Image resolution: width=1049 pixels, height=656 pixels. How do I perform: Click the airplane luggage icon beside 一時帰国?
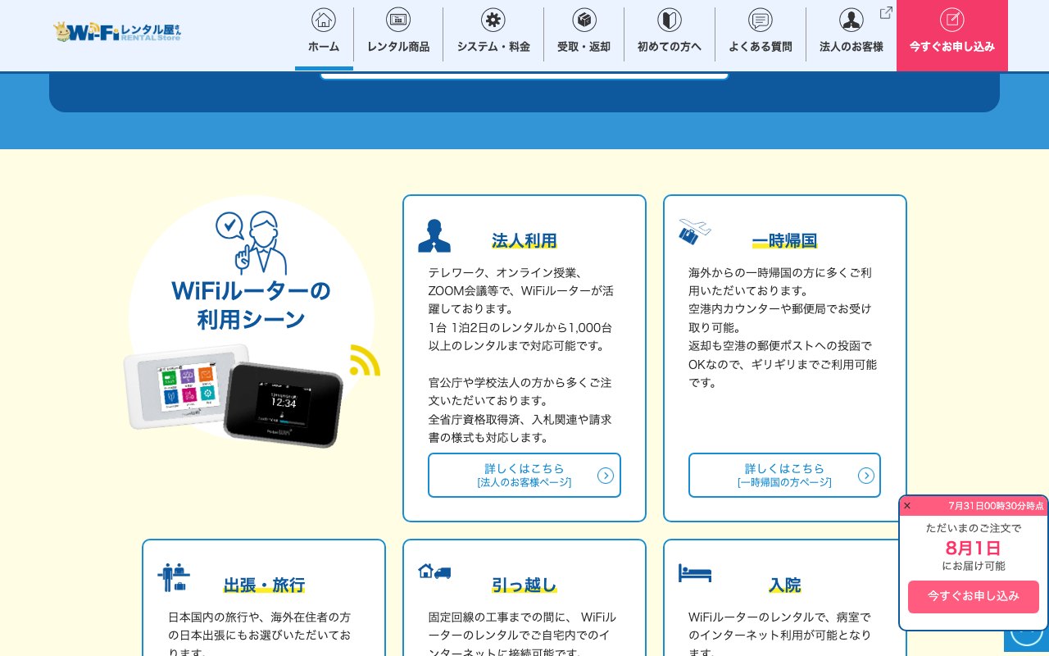[x=694, y=231]
